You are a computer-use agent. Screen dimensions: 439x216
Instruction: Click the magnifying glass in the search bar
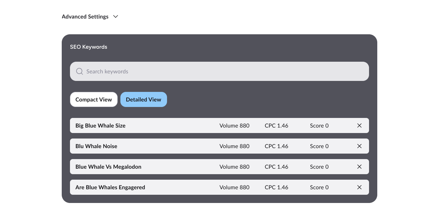[x=79, y=71]
